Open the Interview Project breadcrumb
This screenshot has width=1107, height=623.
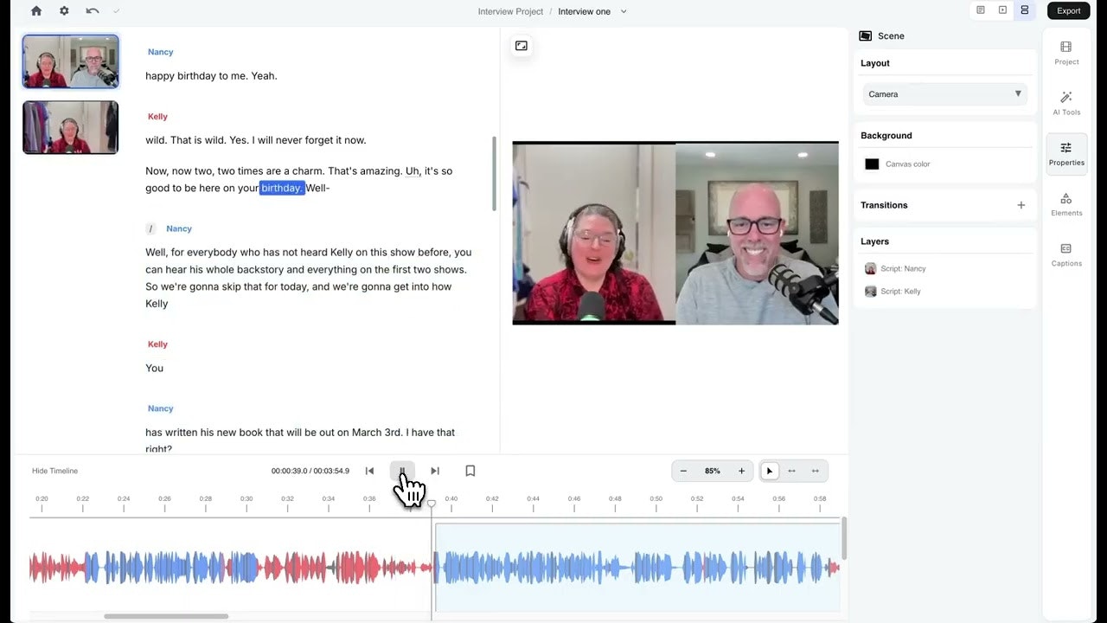coord(510,11)
